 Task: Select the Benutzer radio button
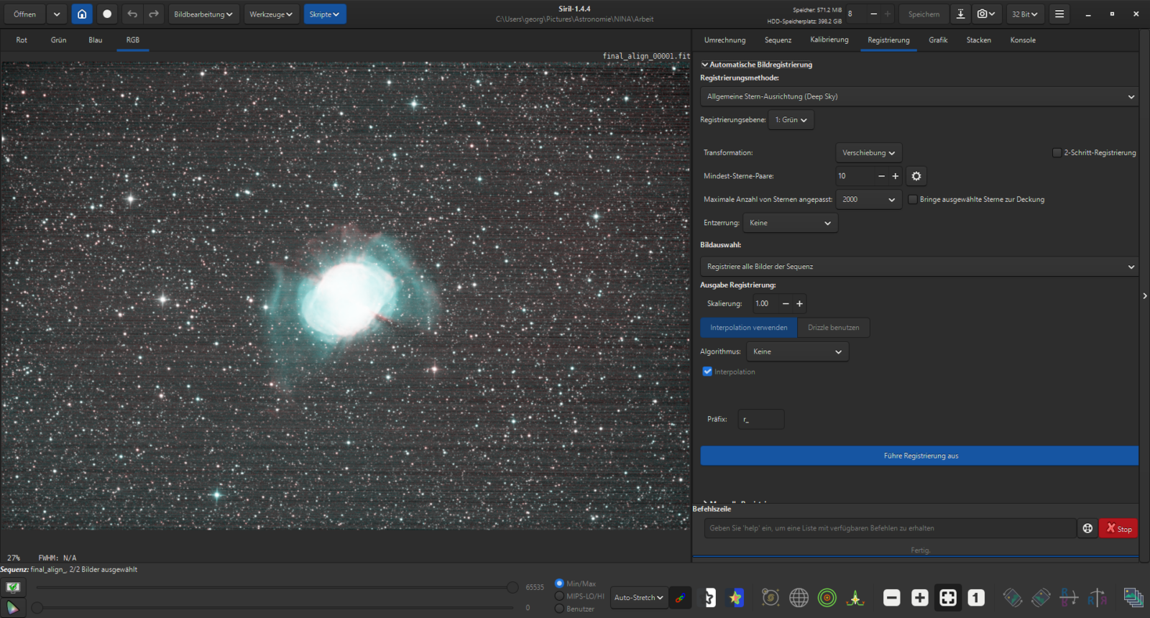[559, 609]
